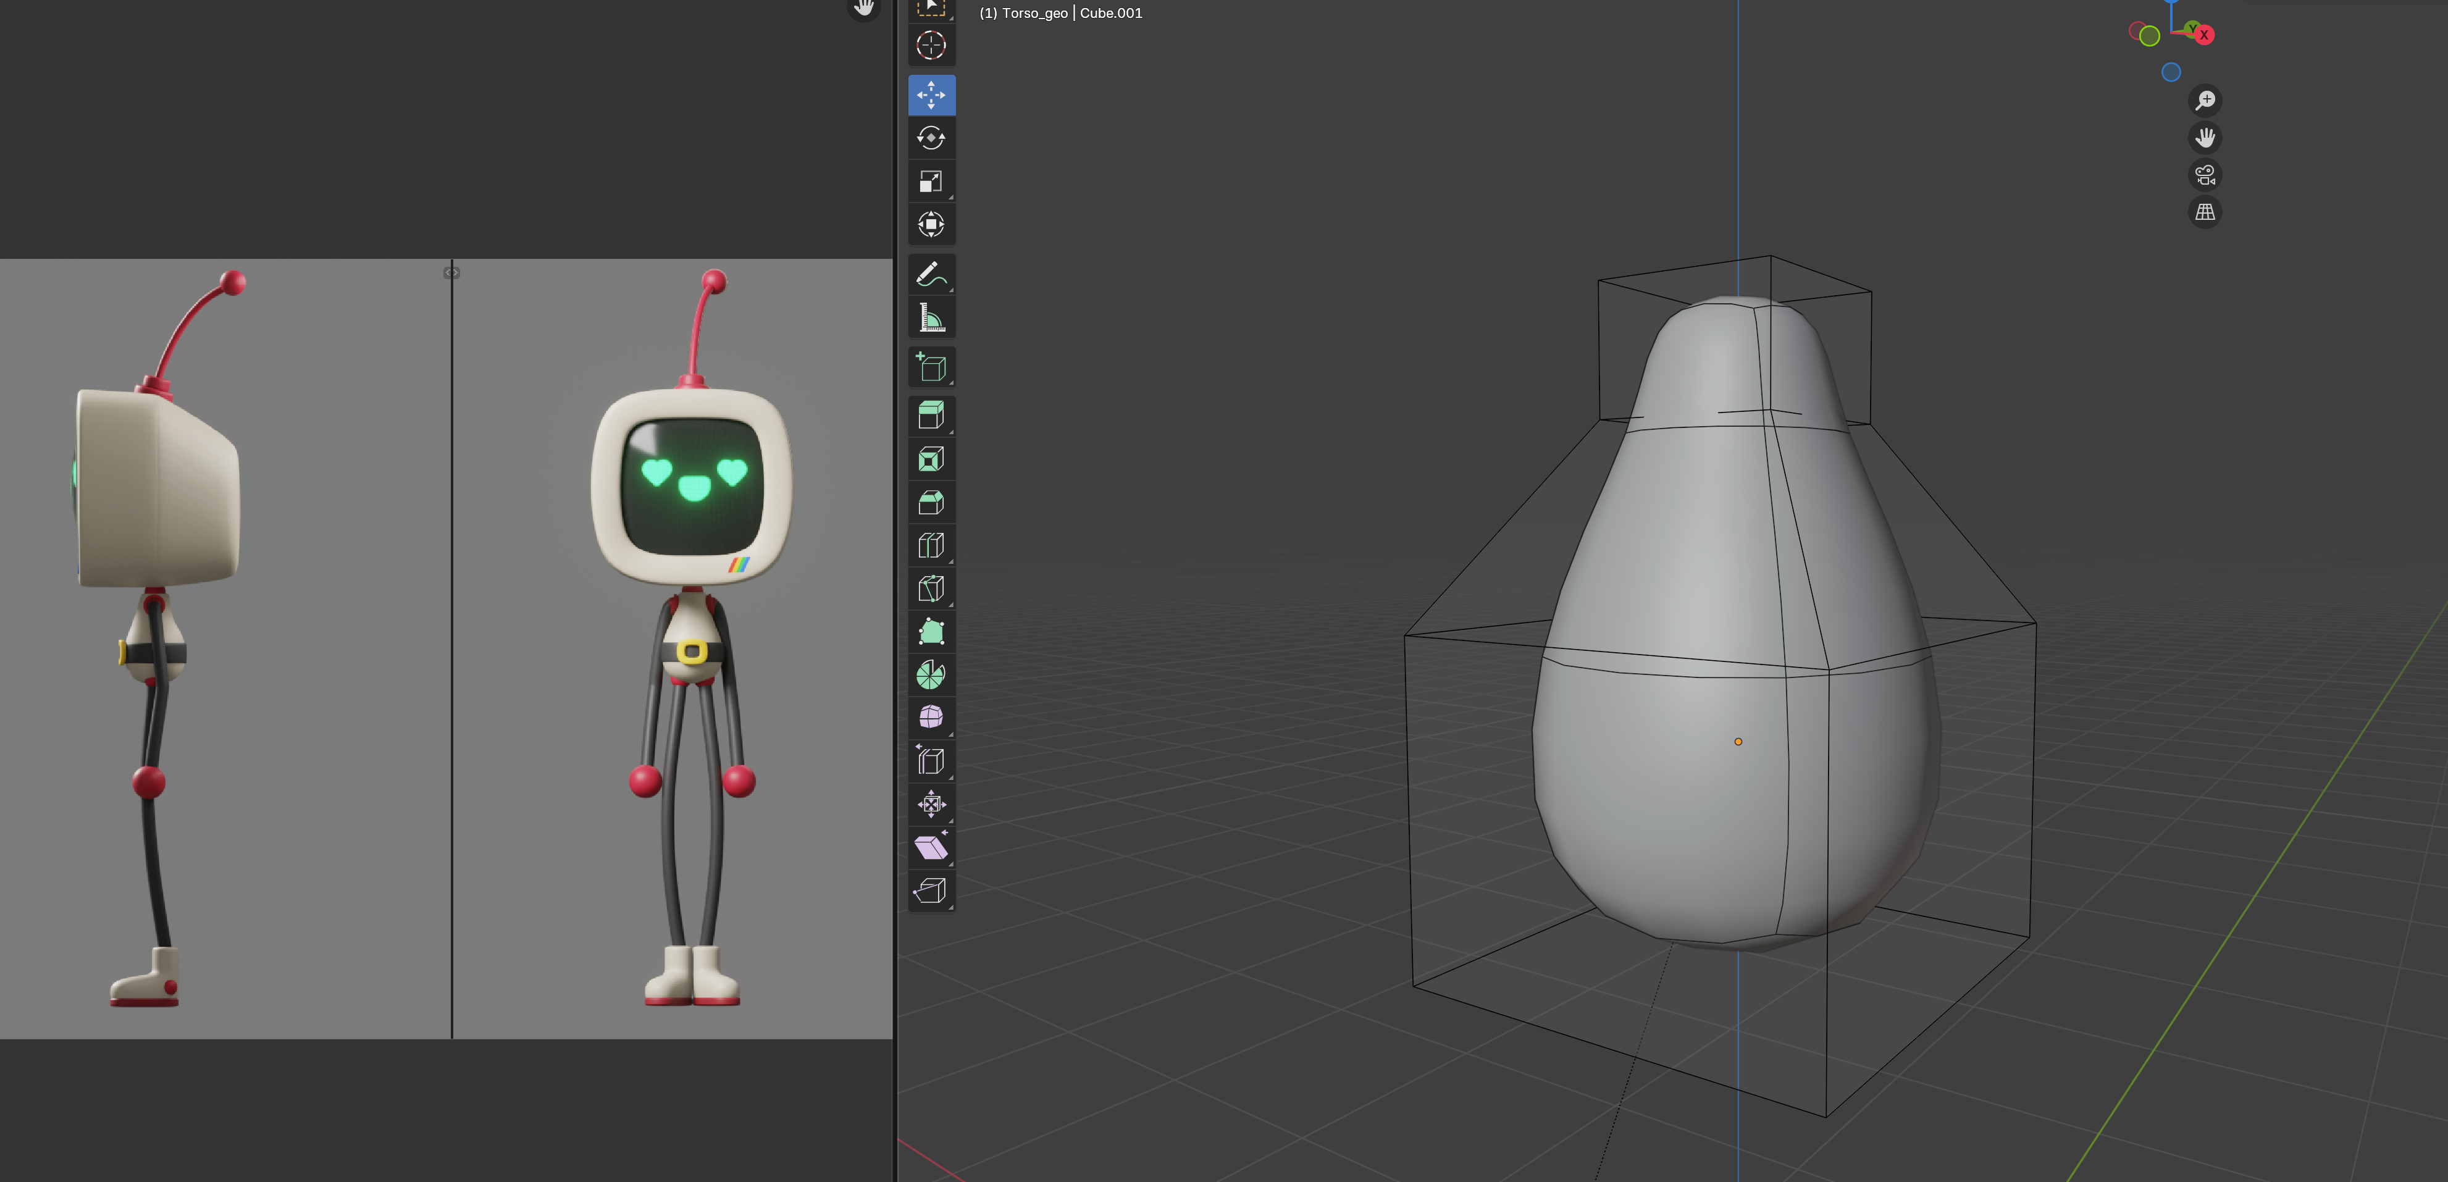Activate the Loop Cut tool
The height and width of the screenshot is (1182, 2448).
[931, 545]
